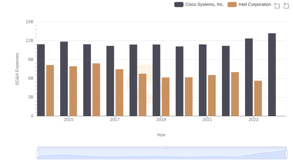Click the Cisco bar for 2023
Image resolution: width=293 pixels, height=168 pixels.
pos(249,77)
